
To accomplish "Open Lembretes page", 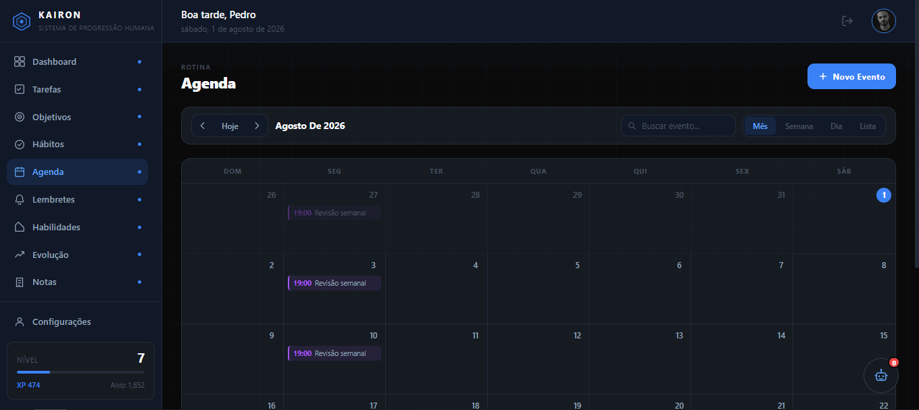I will pyautogui.click(x=77, y=200).
